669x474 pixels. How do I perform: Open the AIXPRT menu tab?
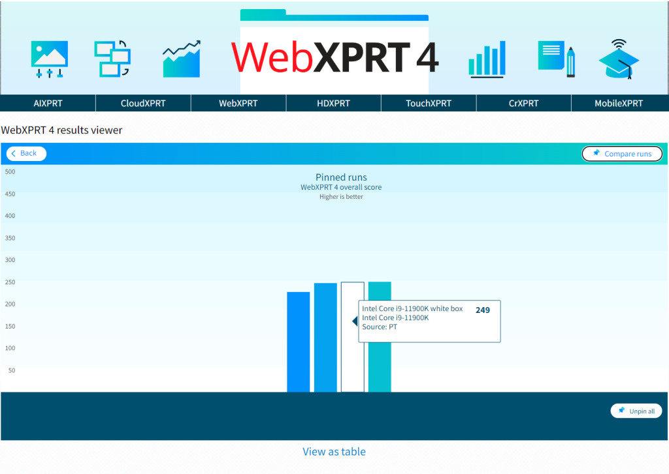(x=48, y=103)
